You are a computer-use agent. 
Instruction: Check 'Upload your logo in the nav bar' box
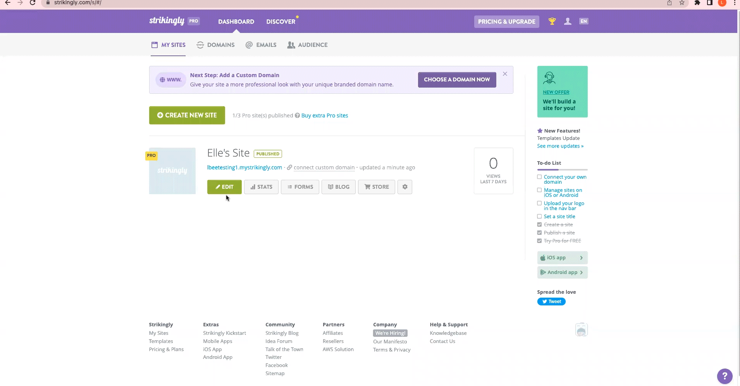[x=539, y=203]
